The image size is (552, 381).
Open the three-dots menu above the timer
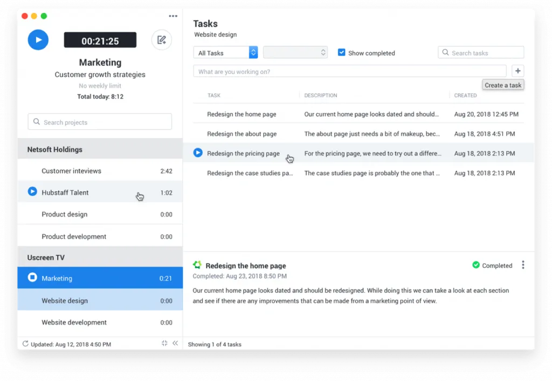coord(173,16)
